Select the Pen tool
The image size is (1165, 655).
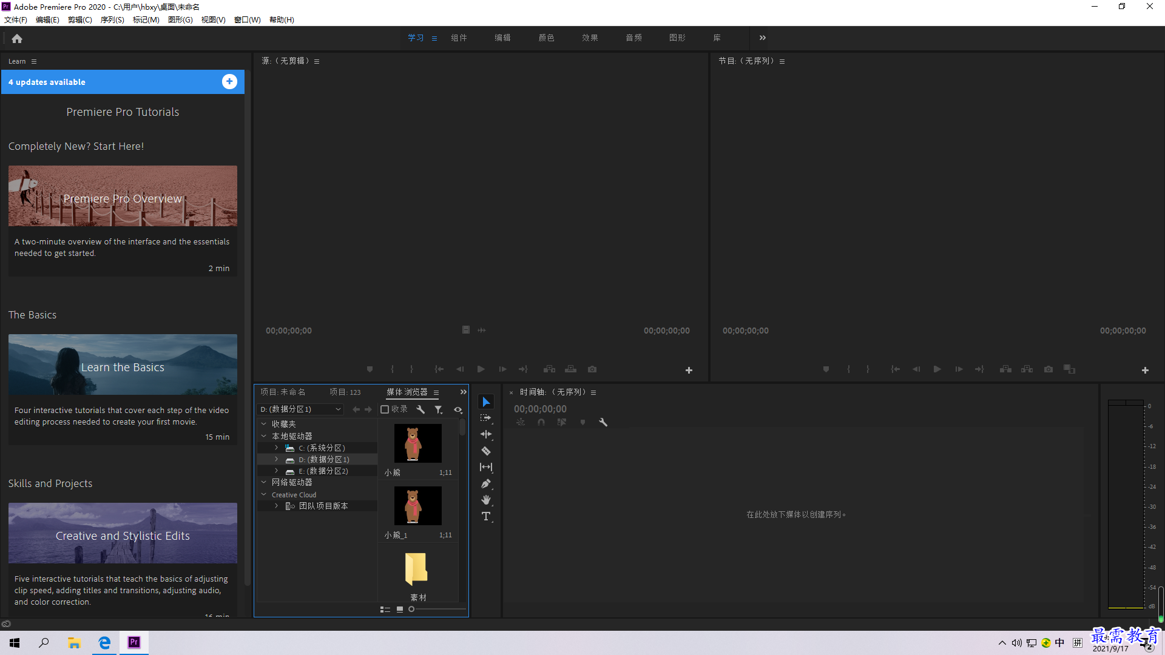486,483
